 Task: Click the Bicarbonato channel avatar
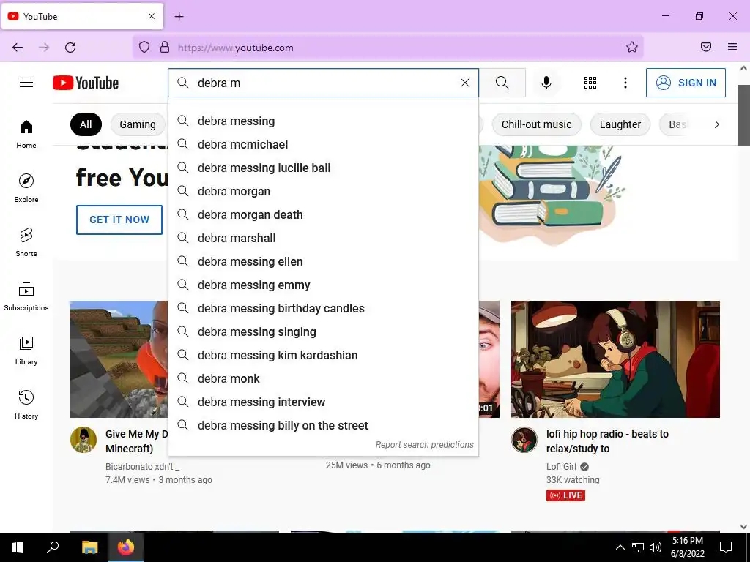coord(83,440)
